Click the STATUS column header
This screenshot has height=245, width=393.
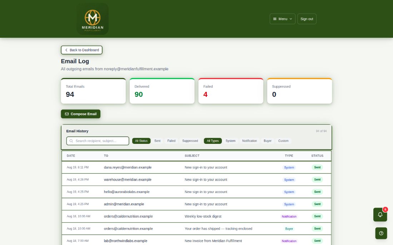[x=317, y=156]
